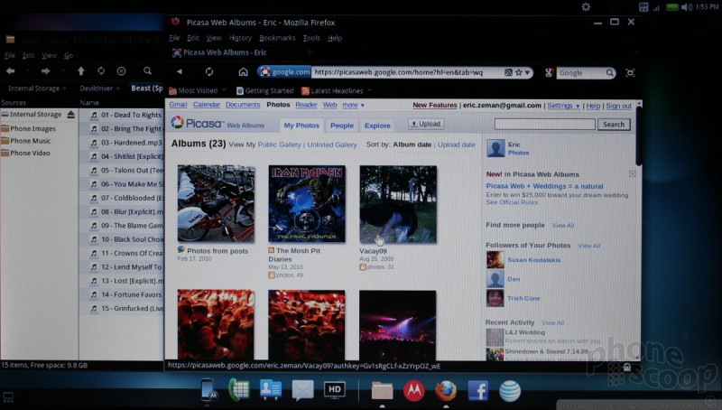Open Firefox Tools menu

311,38
